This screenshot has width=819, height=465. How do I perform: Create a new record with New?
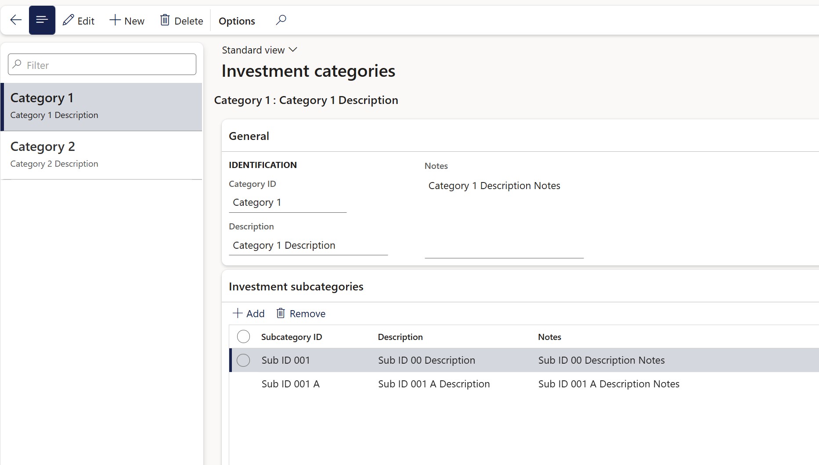pyautogui.click(x=127, y=21)
